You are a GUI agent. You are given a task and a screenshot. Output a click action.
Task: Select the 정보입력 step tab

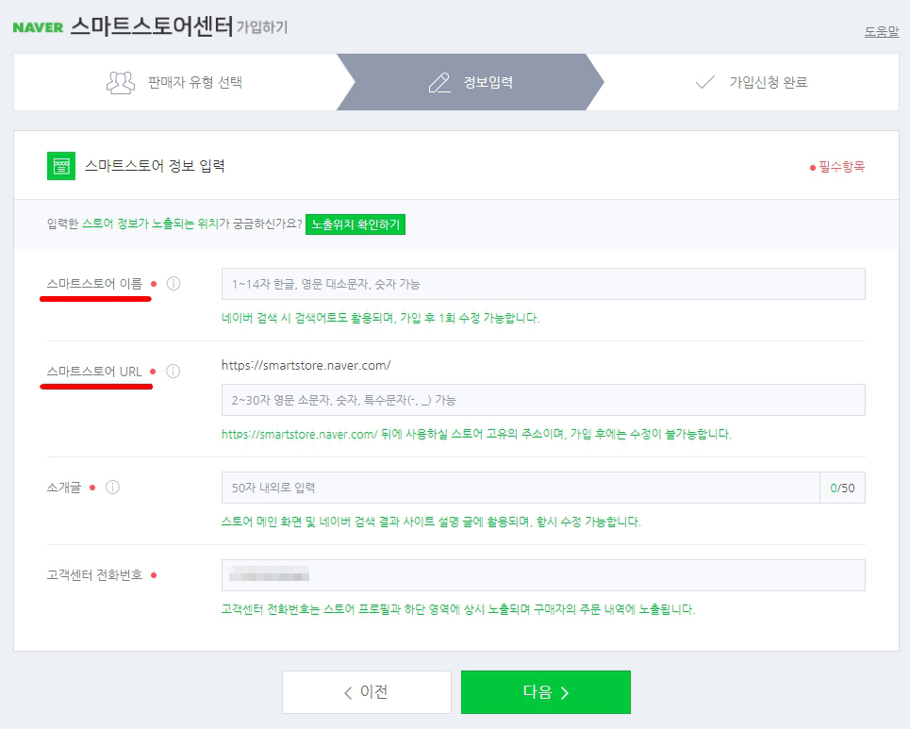click(x=471, y=82)
